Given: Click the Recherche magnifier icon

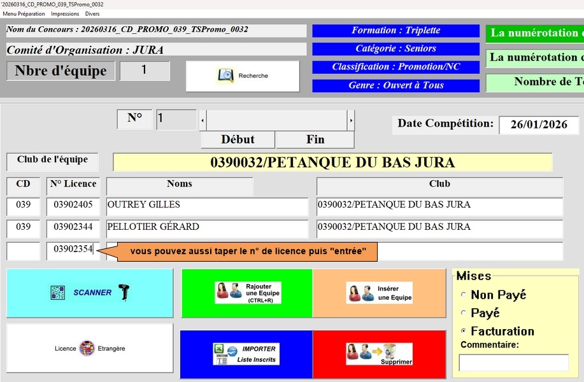Looking at the screenshot, I should [x=226, y=76].
